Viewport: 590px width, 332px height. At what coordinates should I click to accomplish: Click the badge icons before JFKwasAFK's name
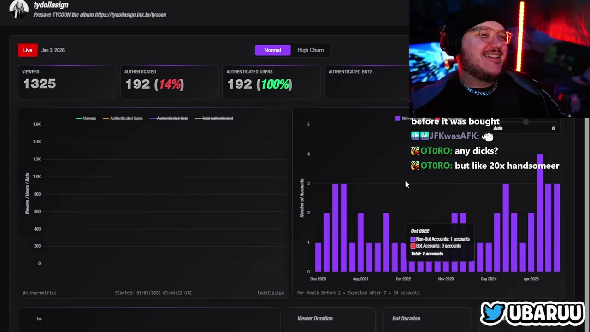click(x=419, y=136)
